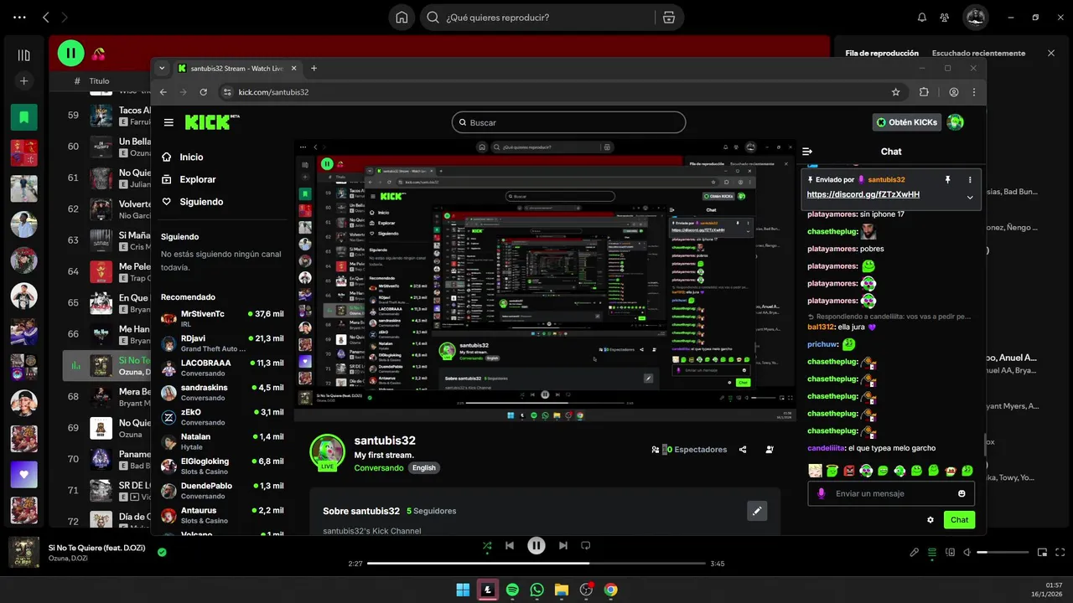Screen dimensions: 1073x603
Task: Click the moderator user icon beside share
Action: coord(770,450)
